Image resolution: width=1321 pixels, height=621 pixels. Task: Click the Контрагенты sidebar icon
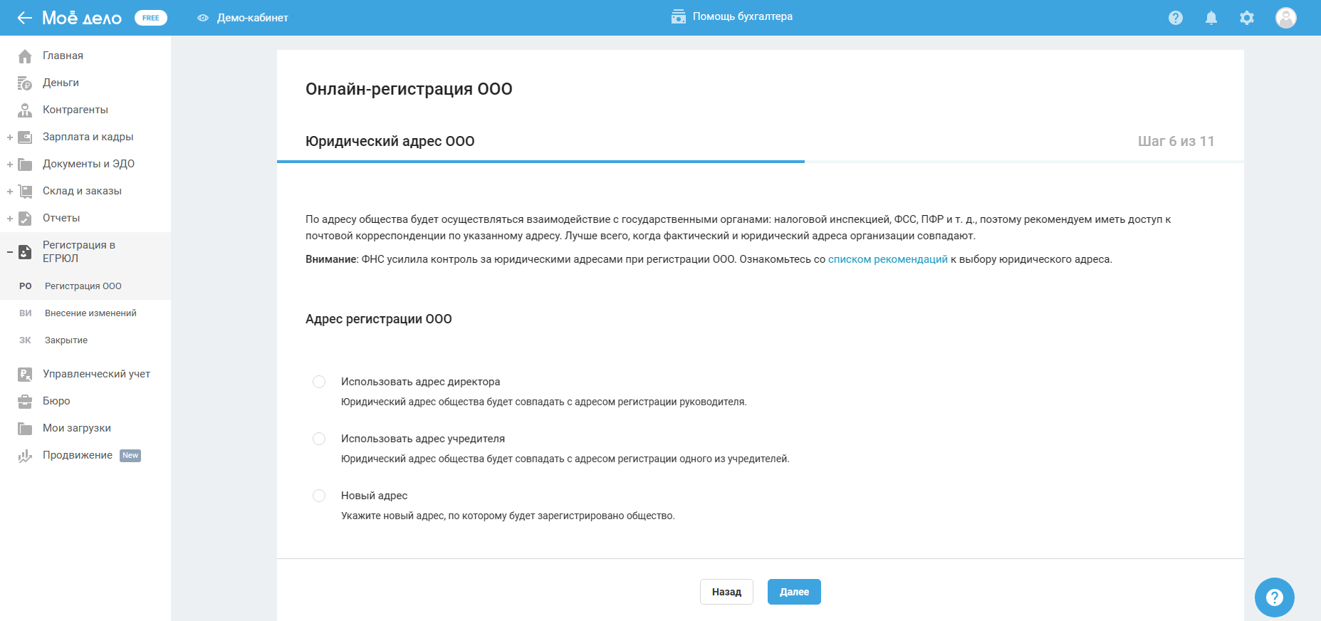pos(25,110)
